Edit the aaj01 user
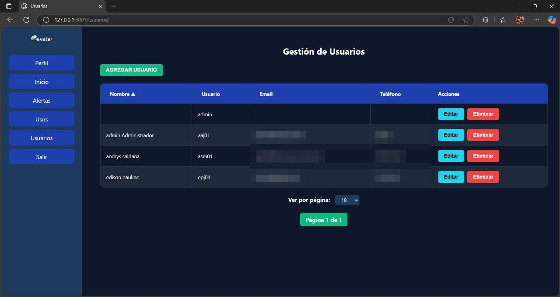Image resolution: width=560 pixels, height=297 pixels. click(451, 135)
